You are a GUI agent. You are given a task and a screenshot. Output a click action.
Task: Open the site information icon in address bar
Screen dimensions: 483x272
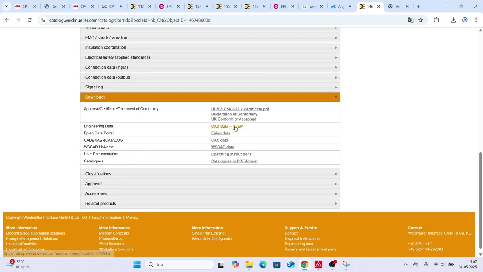(x=43, y=20)
